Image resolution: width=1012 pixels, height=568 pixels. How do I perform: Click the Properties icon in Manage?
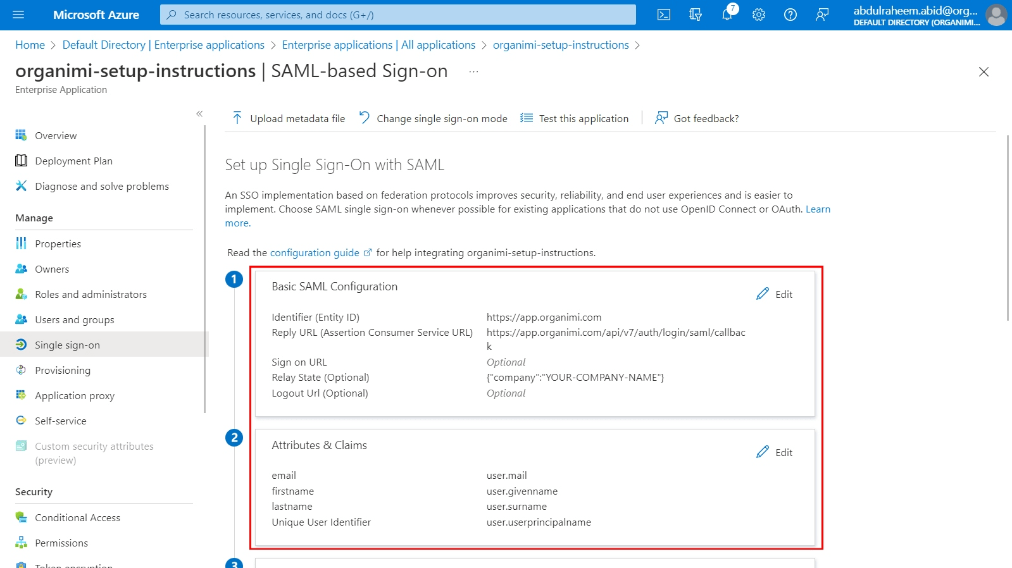(x=21, y=243)
